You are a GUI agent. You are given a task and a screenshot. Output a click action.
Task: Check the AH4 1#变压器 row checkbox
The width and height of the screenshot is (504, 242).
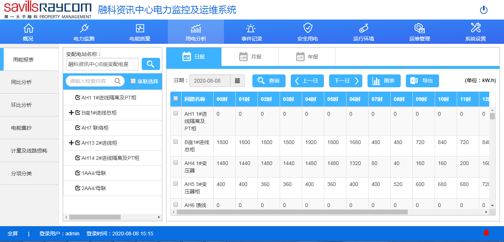pos(176,162)
